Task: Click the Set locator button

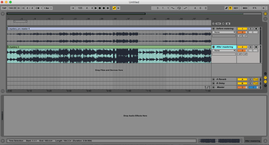Action: click(x=218, y=24)
